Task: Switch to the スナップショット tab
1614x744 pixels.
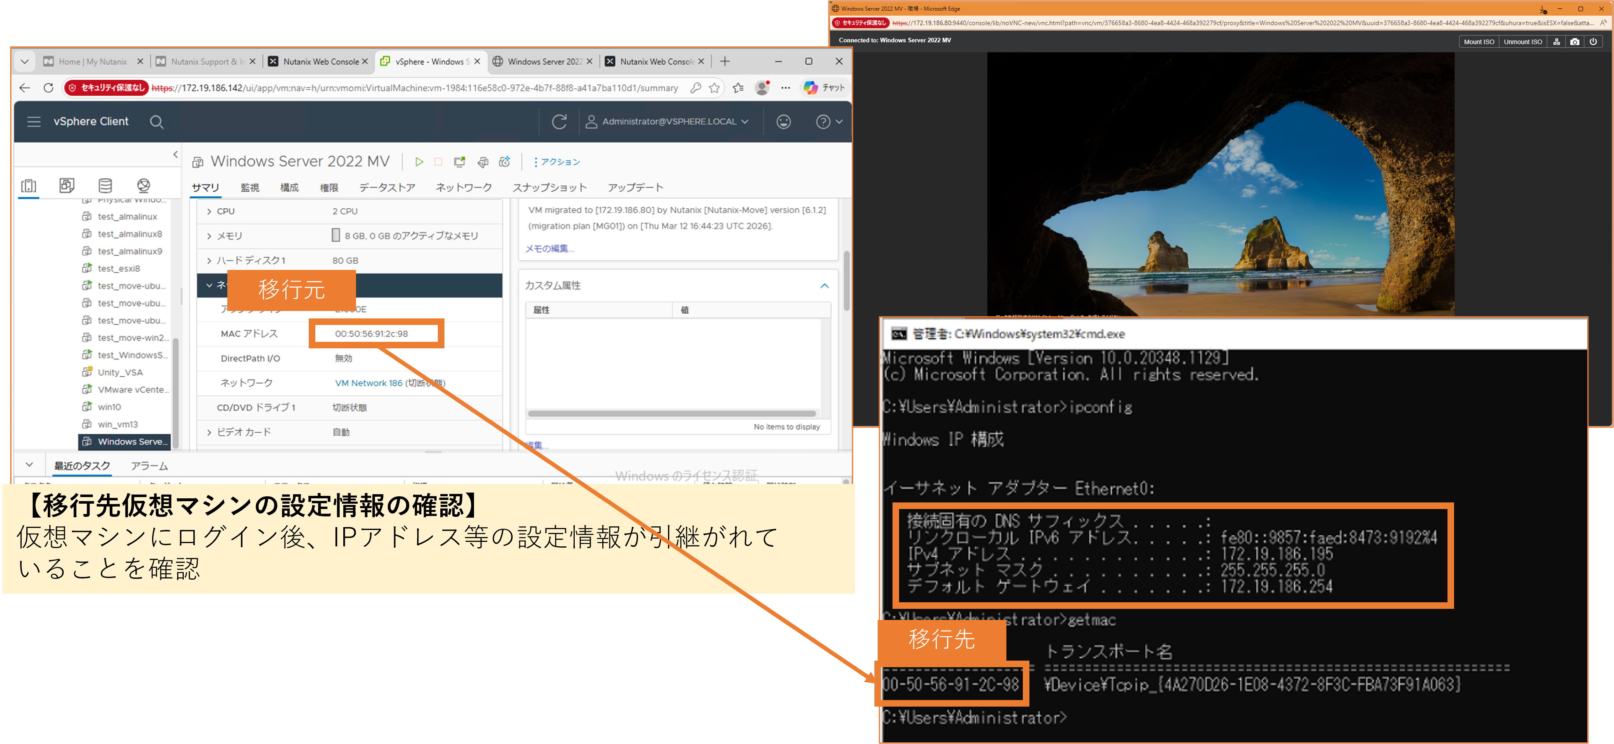Action: pos(550,188)
